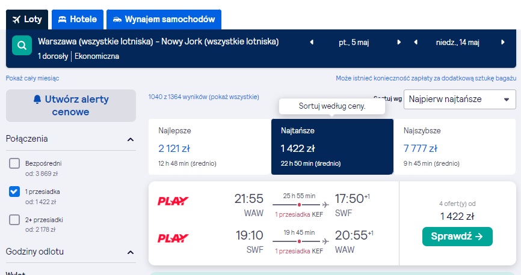The height and width of the screenshot is (275, 521).
Task: Open the Najpierw najtańsze sort dropdown
Action: pyautogui.click(x=460, y=99)
